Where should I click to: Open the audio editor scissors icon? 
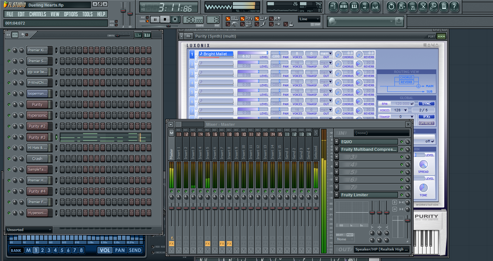coord(423,6)
